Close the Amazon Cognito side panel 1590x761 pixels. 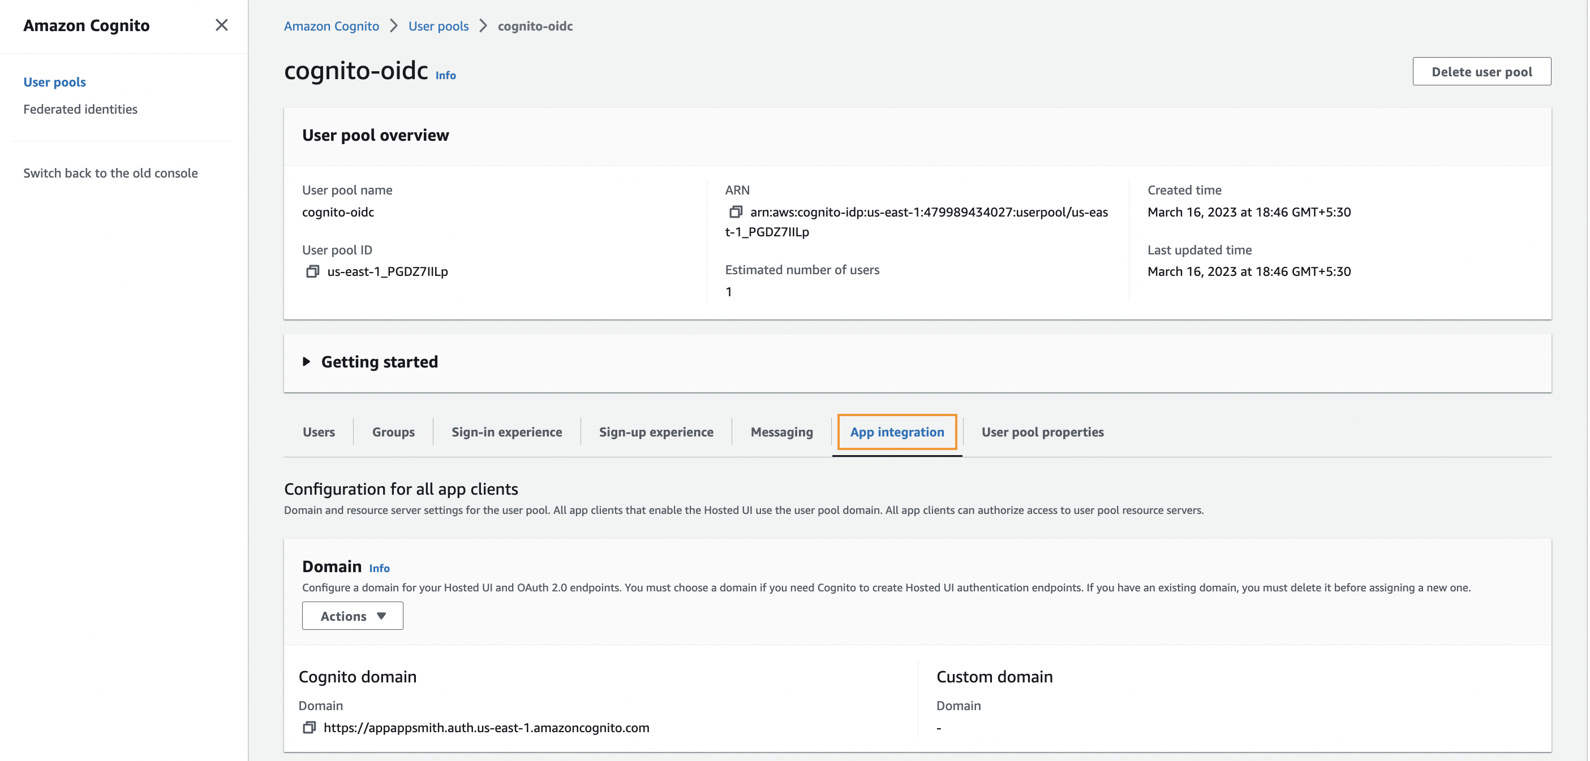pos(222,25)
